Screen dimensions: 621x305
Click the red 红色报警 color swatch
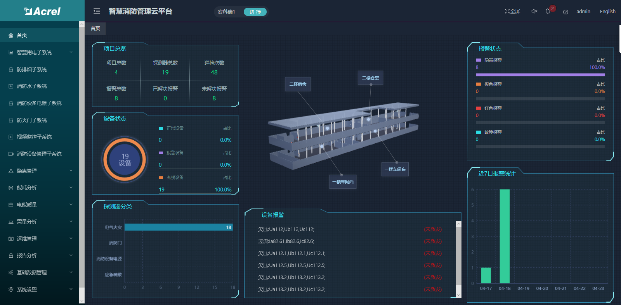478,108
